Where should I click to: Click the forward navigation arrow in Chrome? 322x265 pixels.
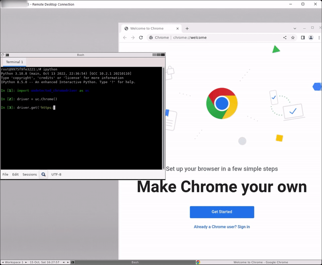[x=132, y=37]
